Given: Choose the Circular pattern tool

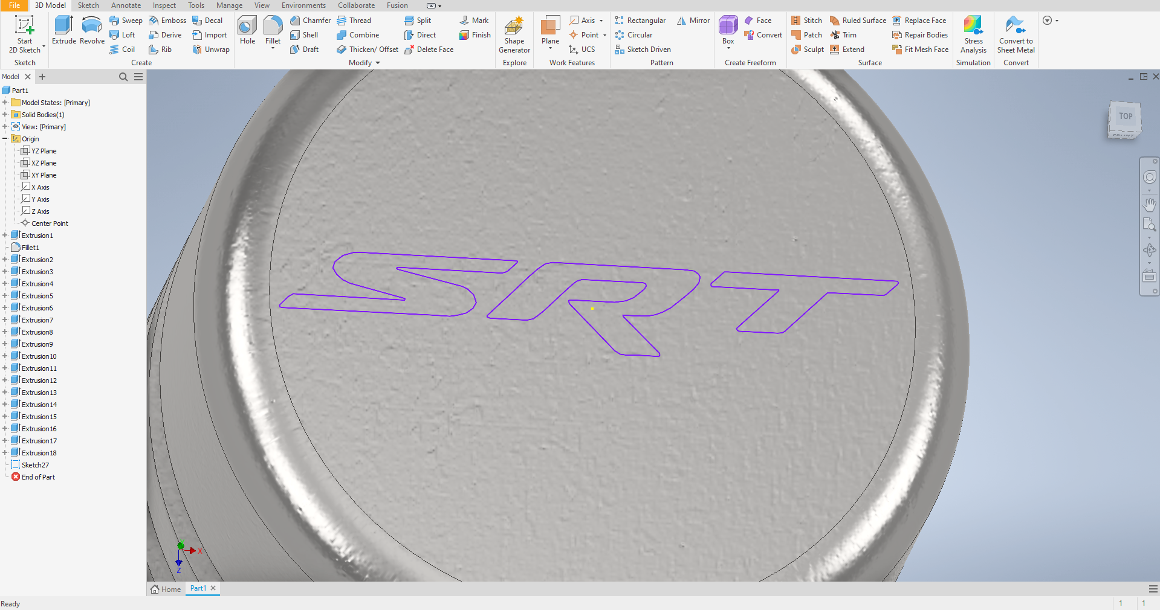Looking at the screenshot, I should 633,35.
